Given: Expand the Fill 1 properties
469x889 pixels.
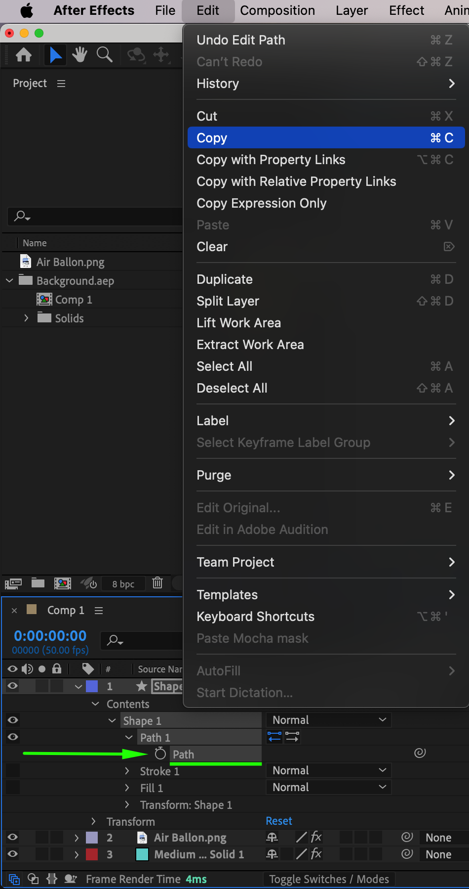Looking at the screenshot, I should 127,788.
